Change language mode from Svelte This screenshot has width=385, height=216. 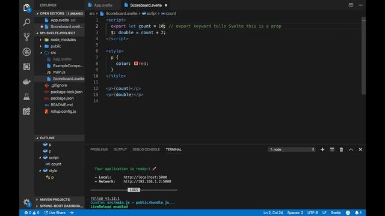click(x=336, y=213)
